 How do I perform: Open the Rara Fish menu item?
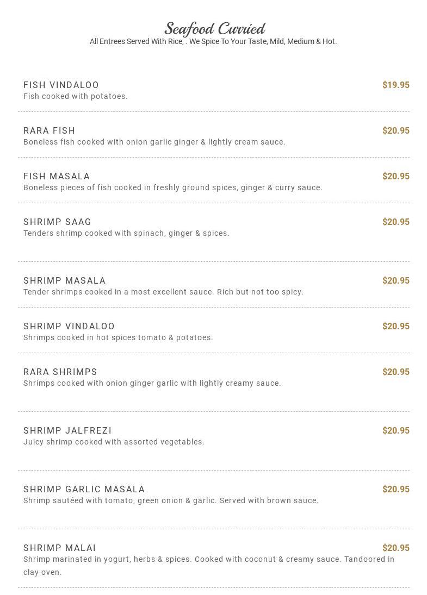click(49, 131)
